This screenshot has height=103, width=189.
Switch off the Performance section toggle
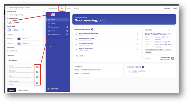38,83
